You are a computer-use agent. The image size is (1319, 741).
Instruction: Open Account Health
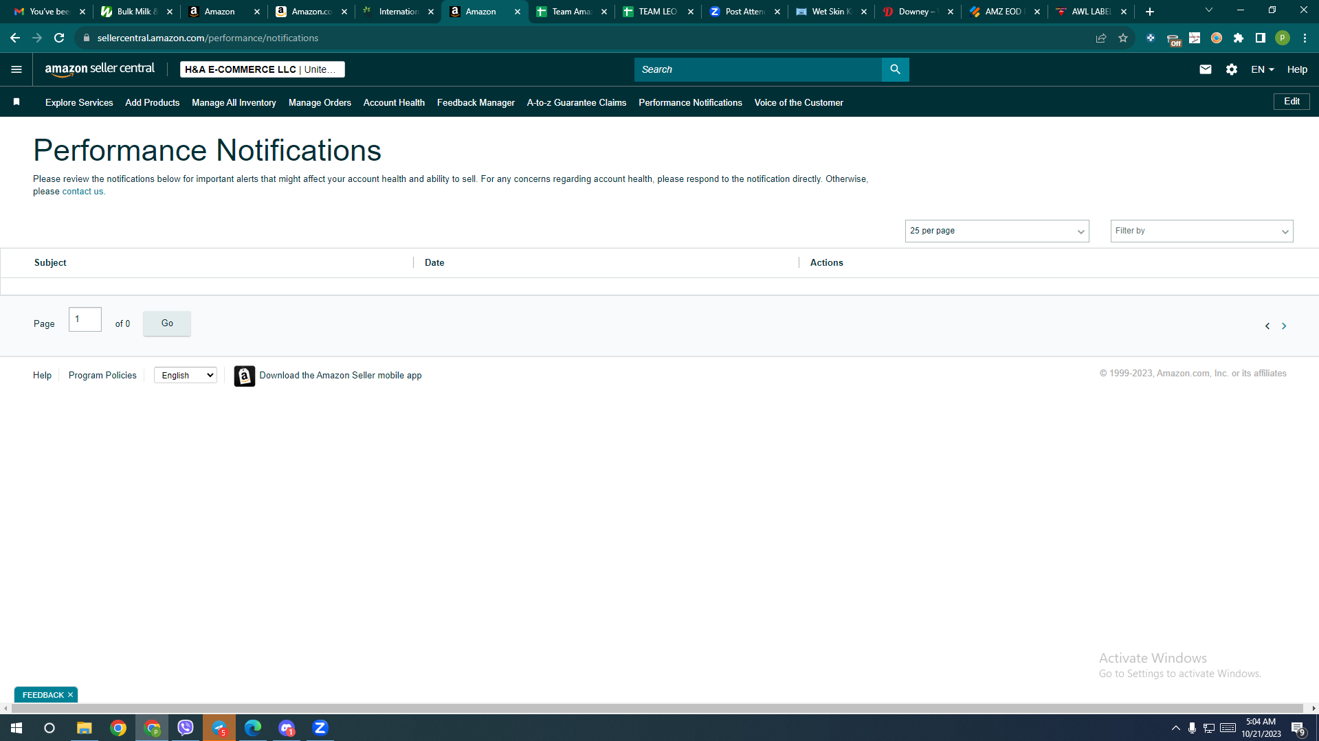(394, 102)
